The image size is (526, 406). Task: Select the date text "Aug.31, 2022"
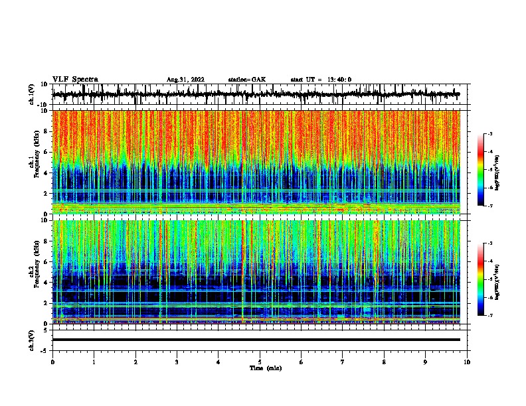(185, 80)
